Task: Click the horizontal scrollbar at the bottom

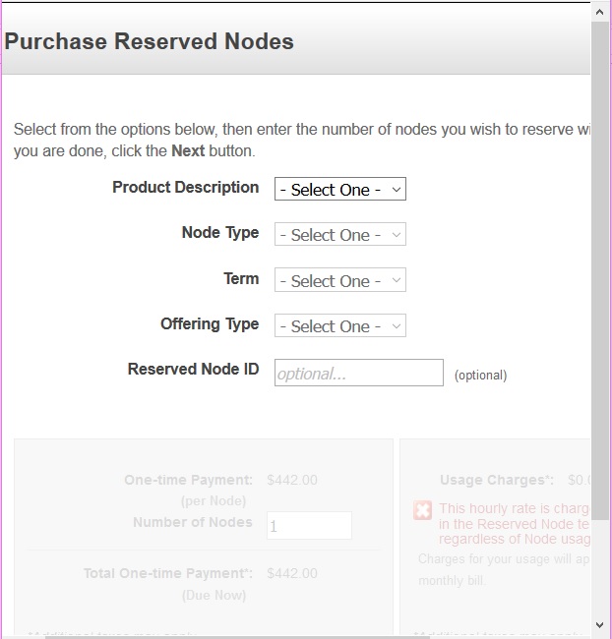Action: tap(295, 636)
